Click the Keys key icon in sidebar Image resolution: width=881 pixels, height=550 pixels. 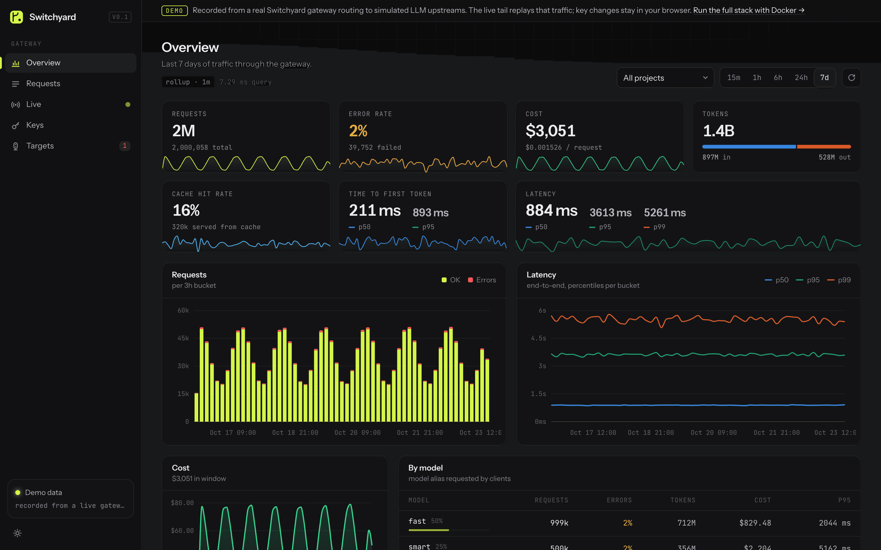[15, 126]
